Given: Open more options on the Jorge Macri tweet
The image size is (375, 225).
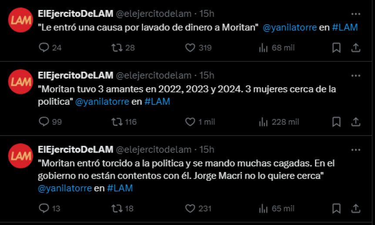Looking at the screenshot, I should click(x=355, y=150).
